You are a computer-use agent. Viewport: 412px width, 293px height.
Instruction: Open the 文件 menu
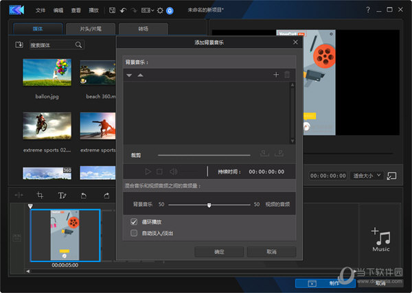(x=41, y=10)
